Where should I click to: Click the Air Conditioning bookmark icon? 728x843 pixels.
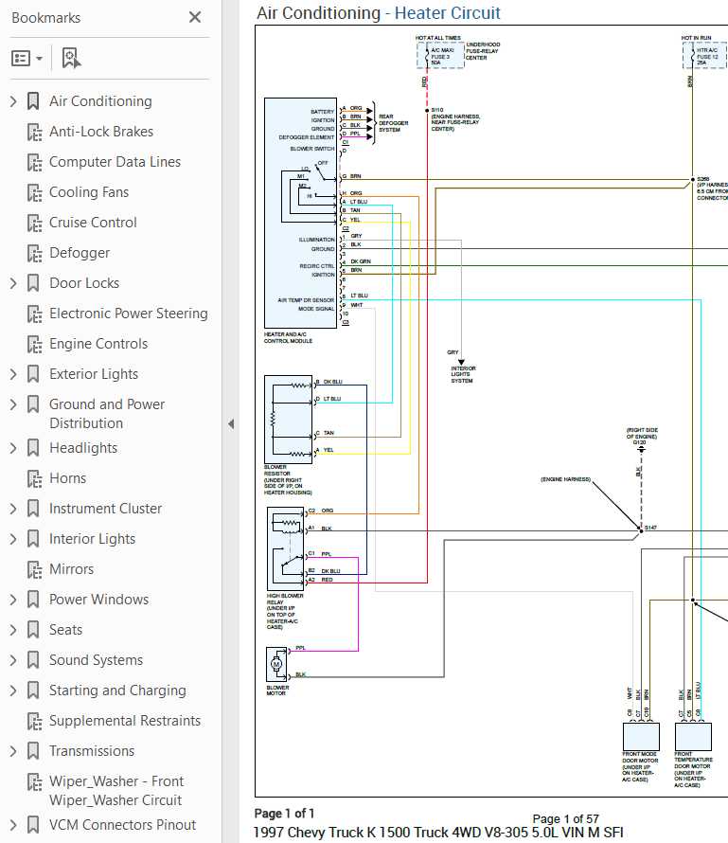click(33, 101)
